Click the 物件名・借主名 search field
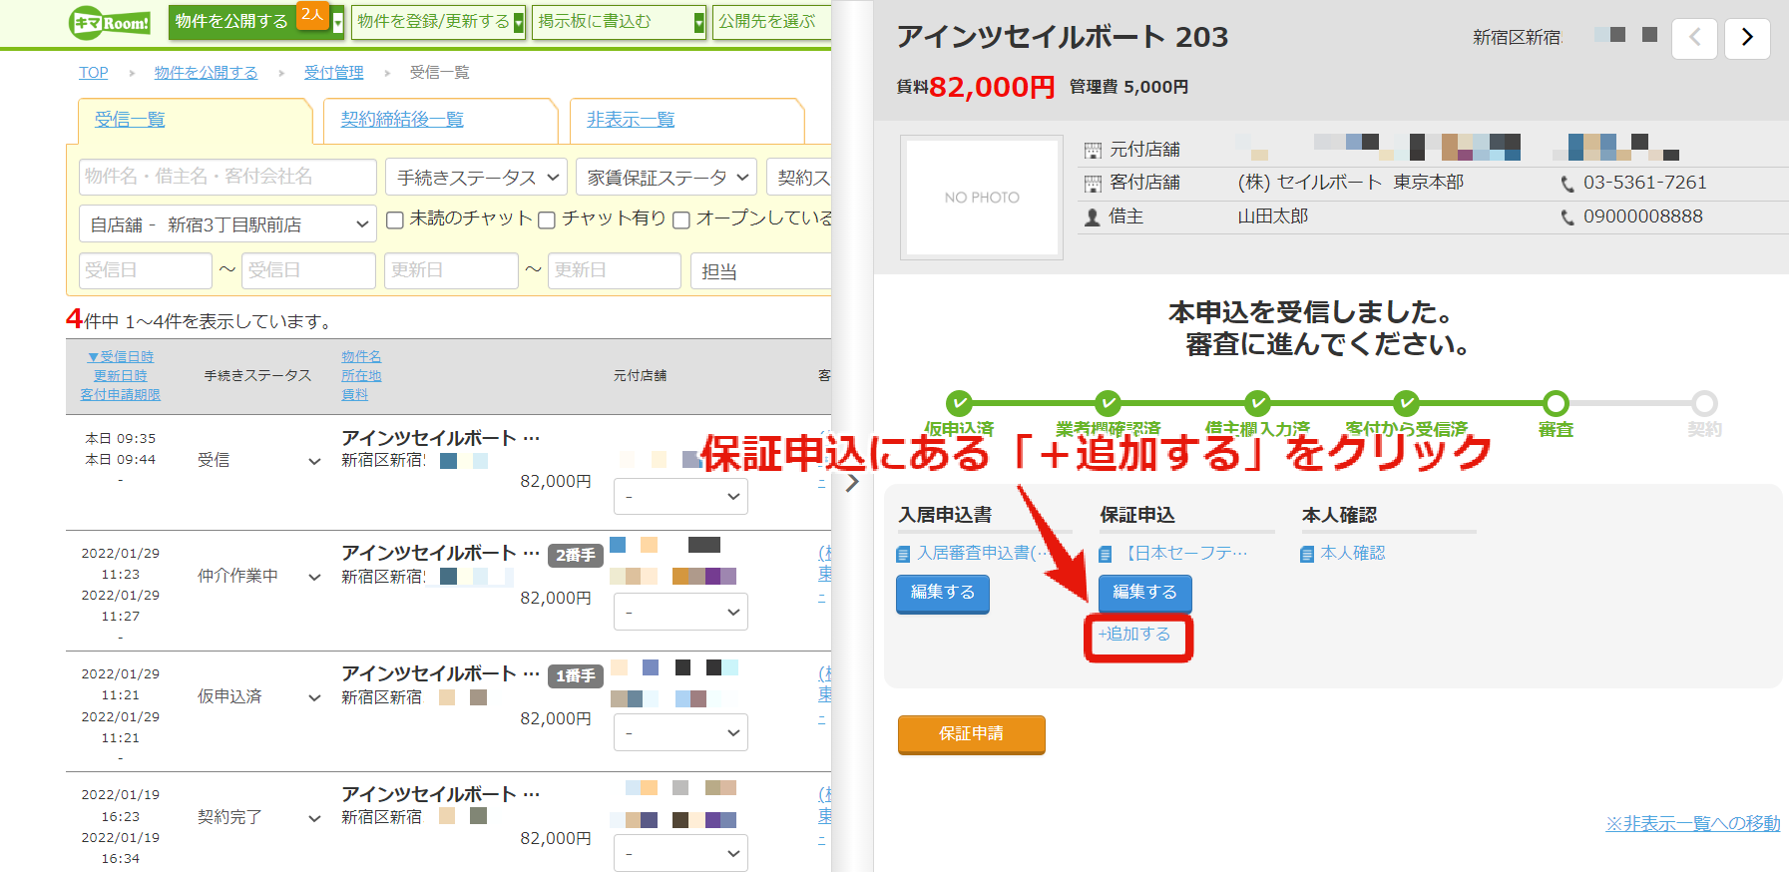The height and width of the screenshot is (872, 1789). 227,177
